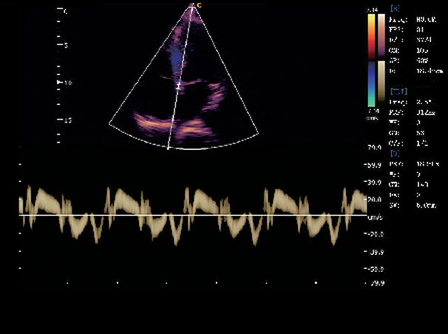Click the -79.9 label at velocity scale bottom
448x334 pixels.
pyautogui.click(x=376, y=283)
